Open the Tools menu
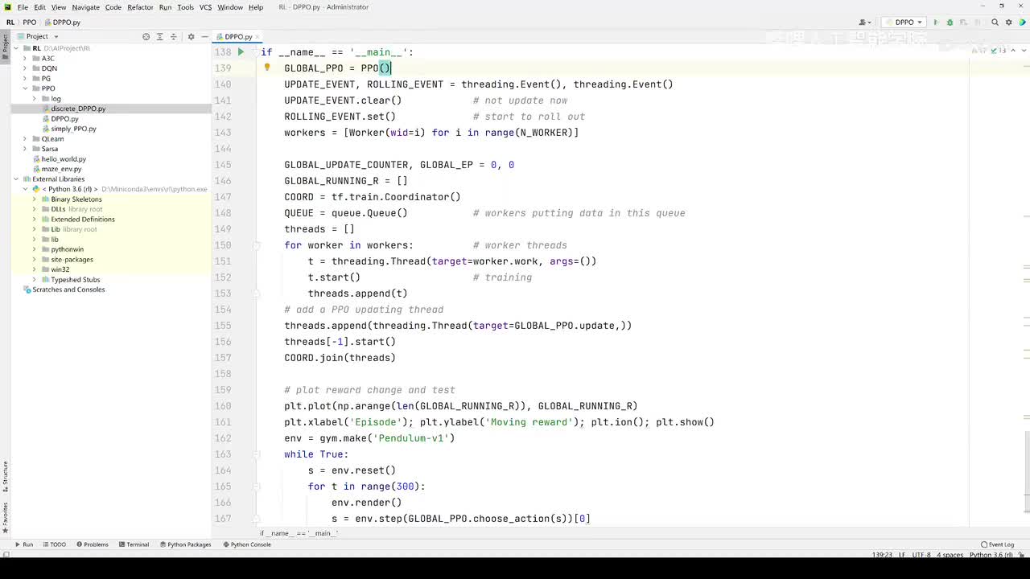This screenshot has height=579, width=1030. coord(185,7)
